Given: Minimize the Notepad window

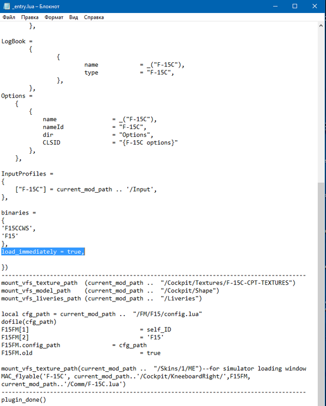Looking at the screenshot, I should coord(275,6).
